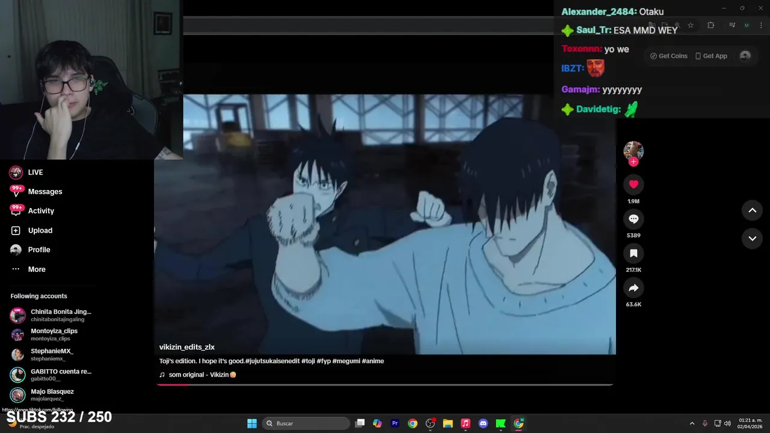Image resolution: width=770 pixels, height=433 pixels.
Task: Go to previous video with up chevron
Action: point(752,210)
